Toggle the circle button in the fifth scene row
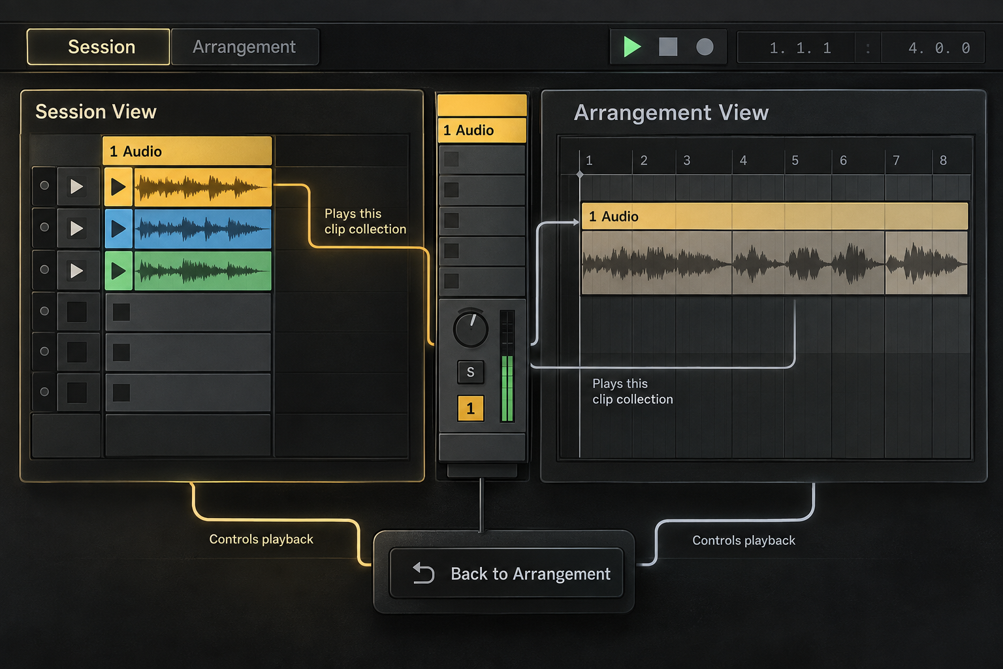The height and width of the screenshot is (669, 1003). click(x=44, y=351)
